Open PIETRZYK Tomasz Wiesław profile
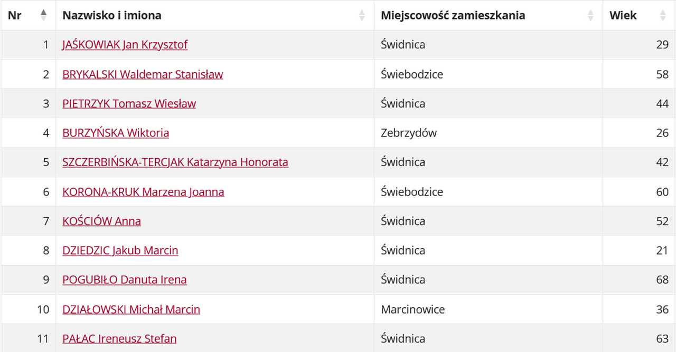The width and height of the screenshot is (676, 352). [x=129, y=104]
